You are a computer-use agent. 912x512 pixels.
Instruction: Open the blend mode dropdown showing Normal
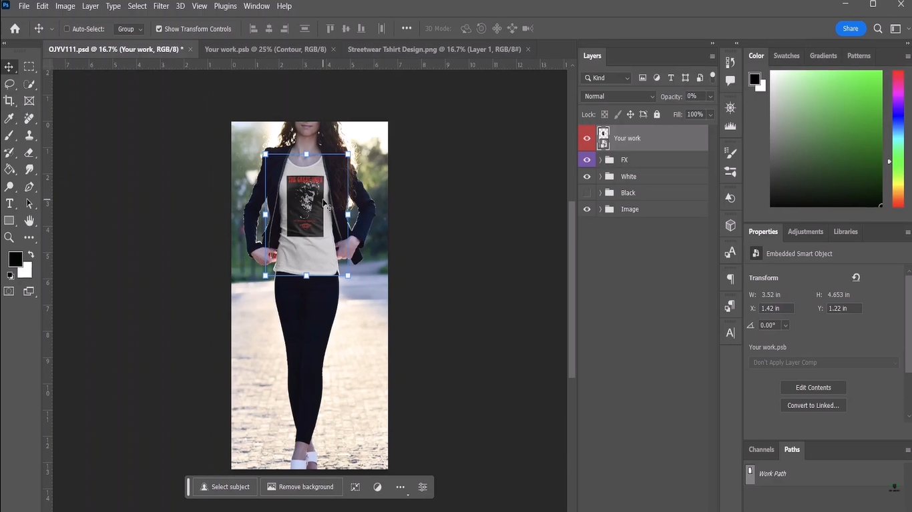point(617,96)
